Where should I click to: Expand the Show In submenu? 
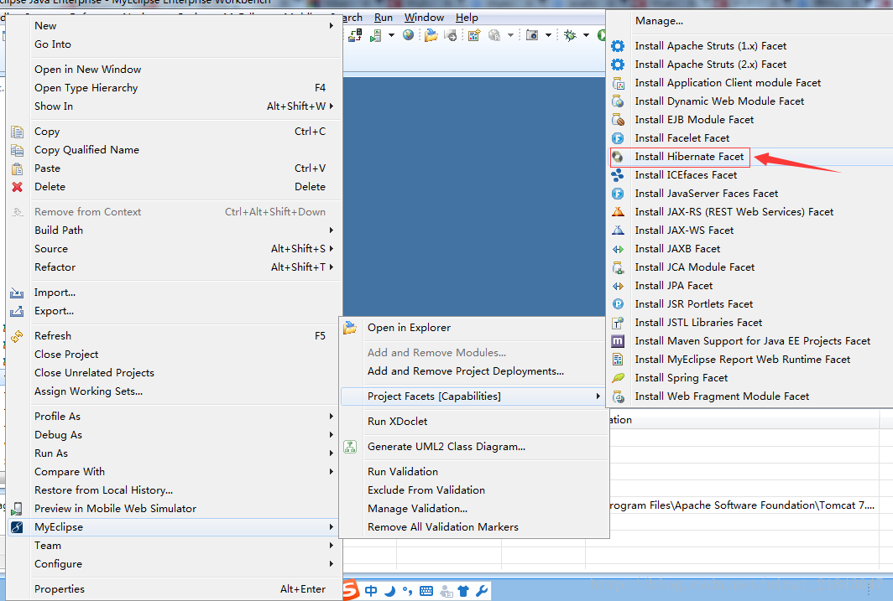point(175,106)
